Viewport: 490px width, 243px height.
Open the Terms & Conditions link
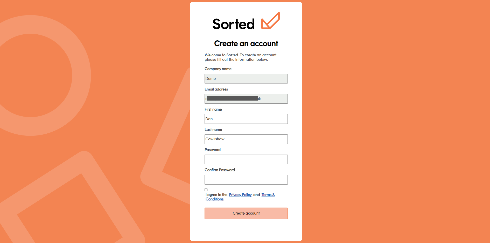click(268, 195)
